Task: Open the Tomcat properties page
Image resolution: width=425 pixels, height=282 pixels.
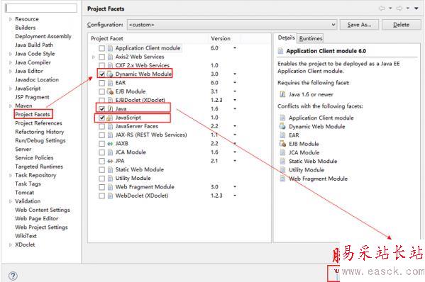Action: (24, 193)
